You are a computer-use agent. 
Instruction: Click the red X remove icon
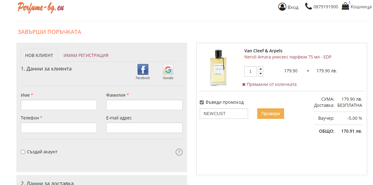click(244, 85)
